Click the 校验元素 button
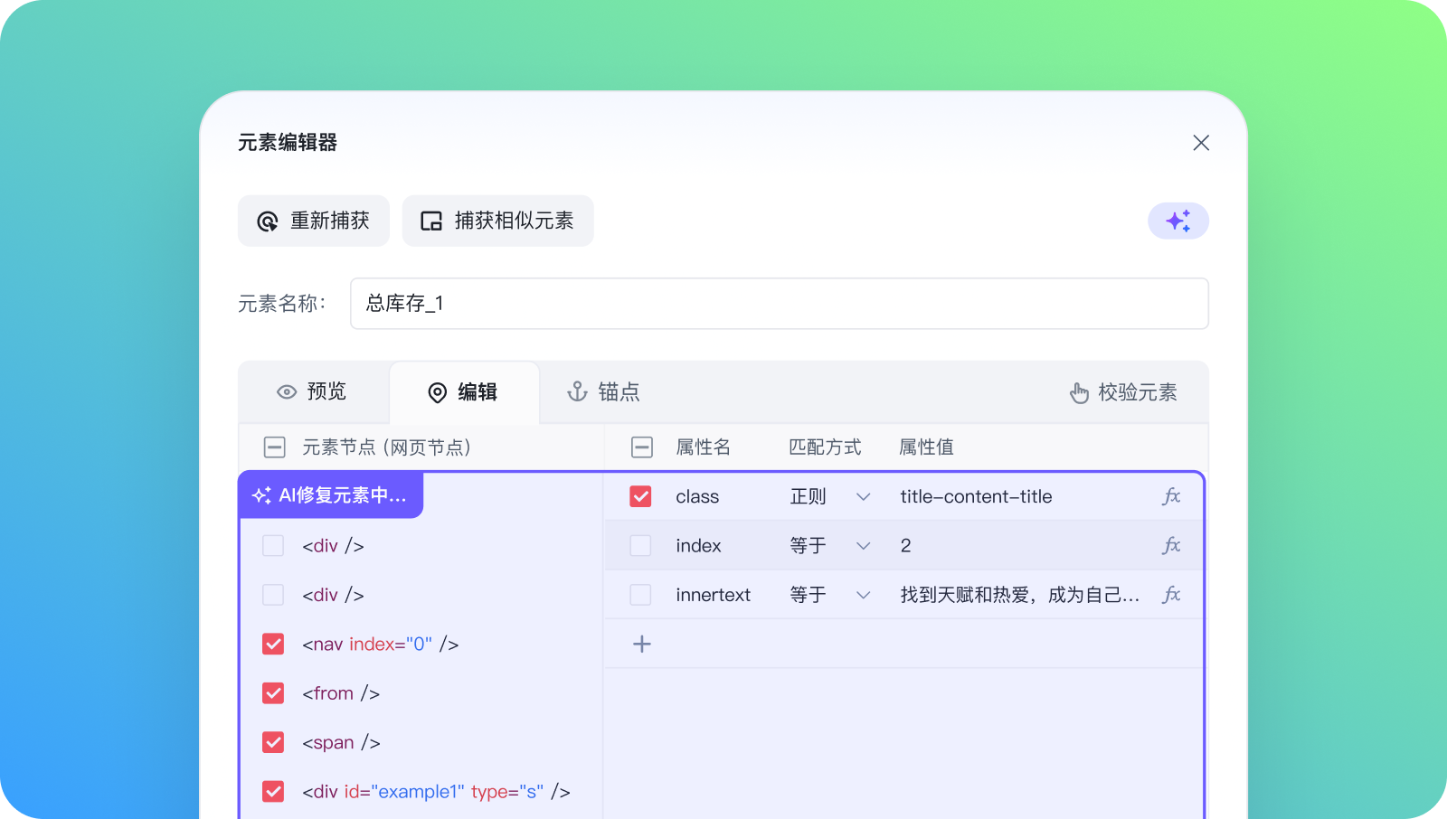Image resolution: width=1447 pixels, height=819 pixels. pos(1123,392)
